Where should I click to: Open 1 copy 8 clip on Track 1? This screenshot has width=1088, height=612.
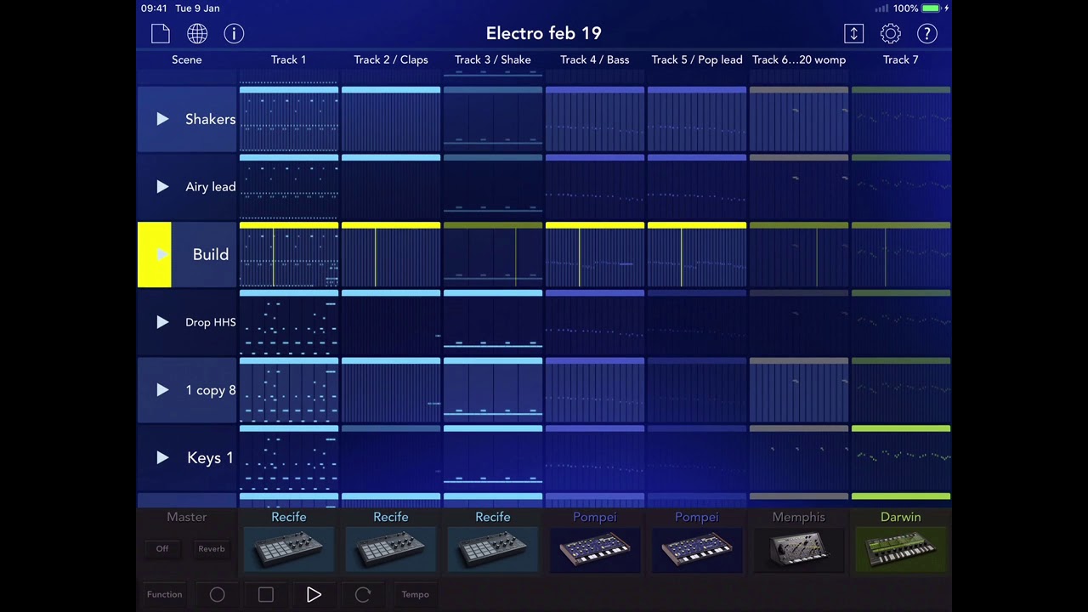pos(289,390)
